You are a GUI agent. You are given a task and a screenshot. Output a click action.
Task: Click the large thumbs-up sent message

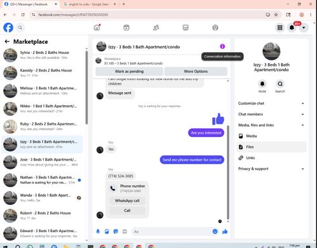(218, 119)
